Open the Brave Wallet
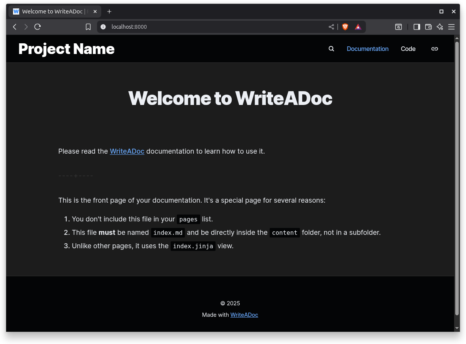This screenshot has height=344, width=466. tap(428, 27)
